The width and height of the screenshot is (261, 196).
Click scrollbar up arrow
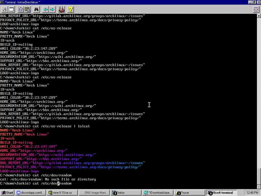pyautogui.click(x=259, y=16)
